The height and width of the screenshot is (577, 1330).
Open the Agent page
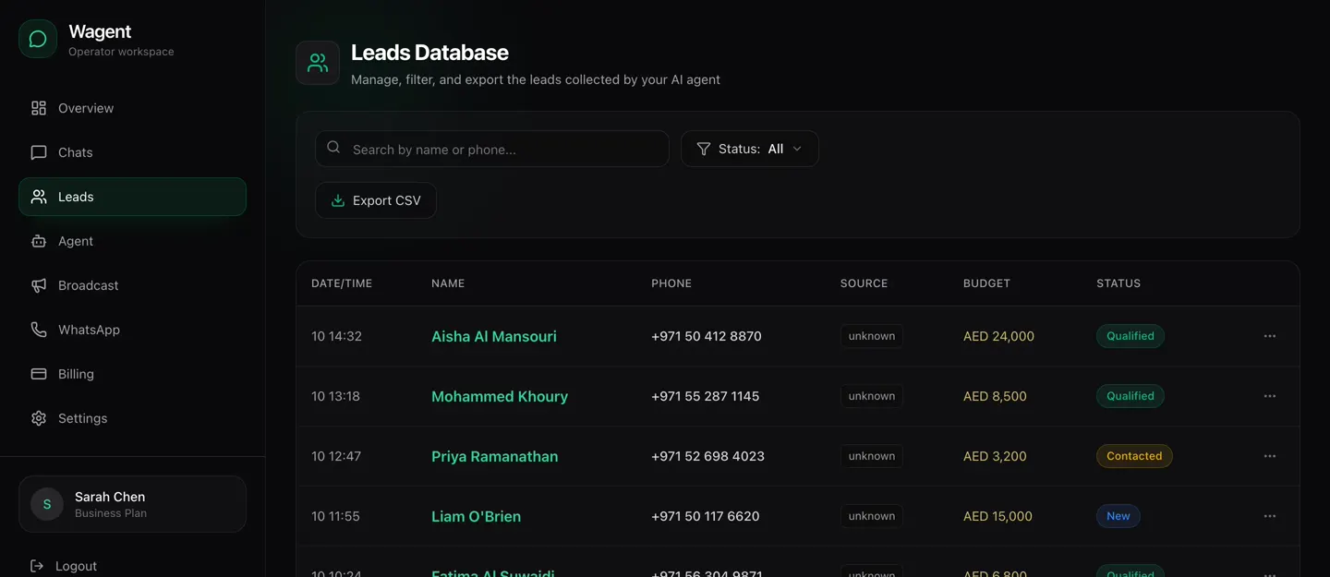[x=132, y=241]
